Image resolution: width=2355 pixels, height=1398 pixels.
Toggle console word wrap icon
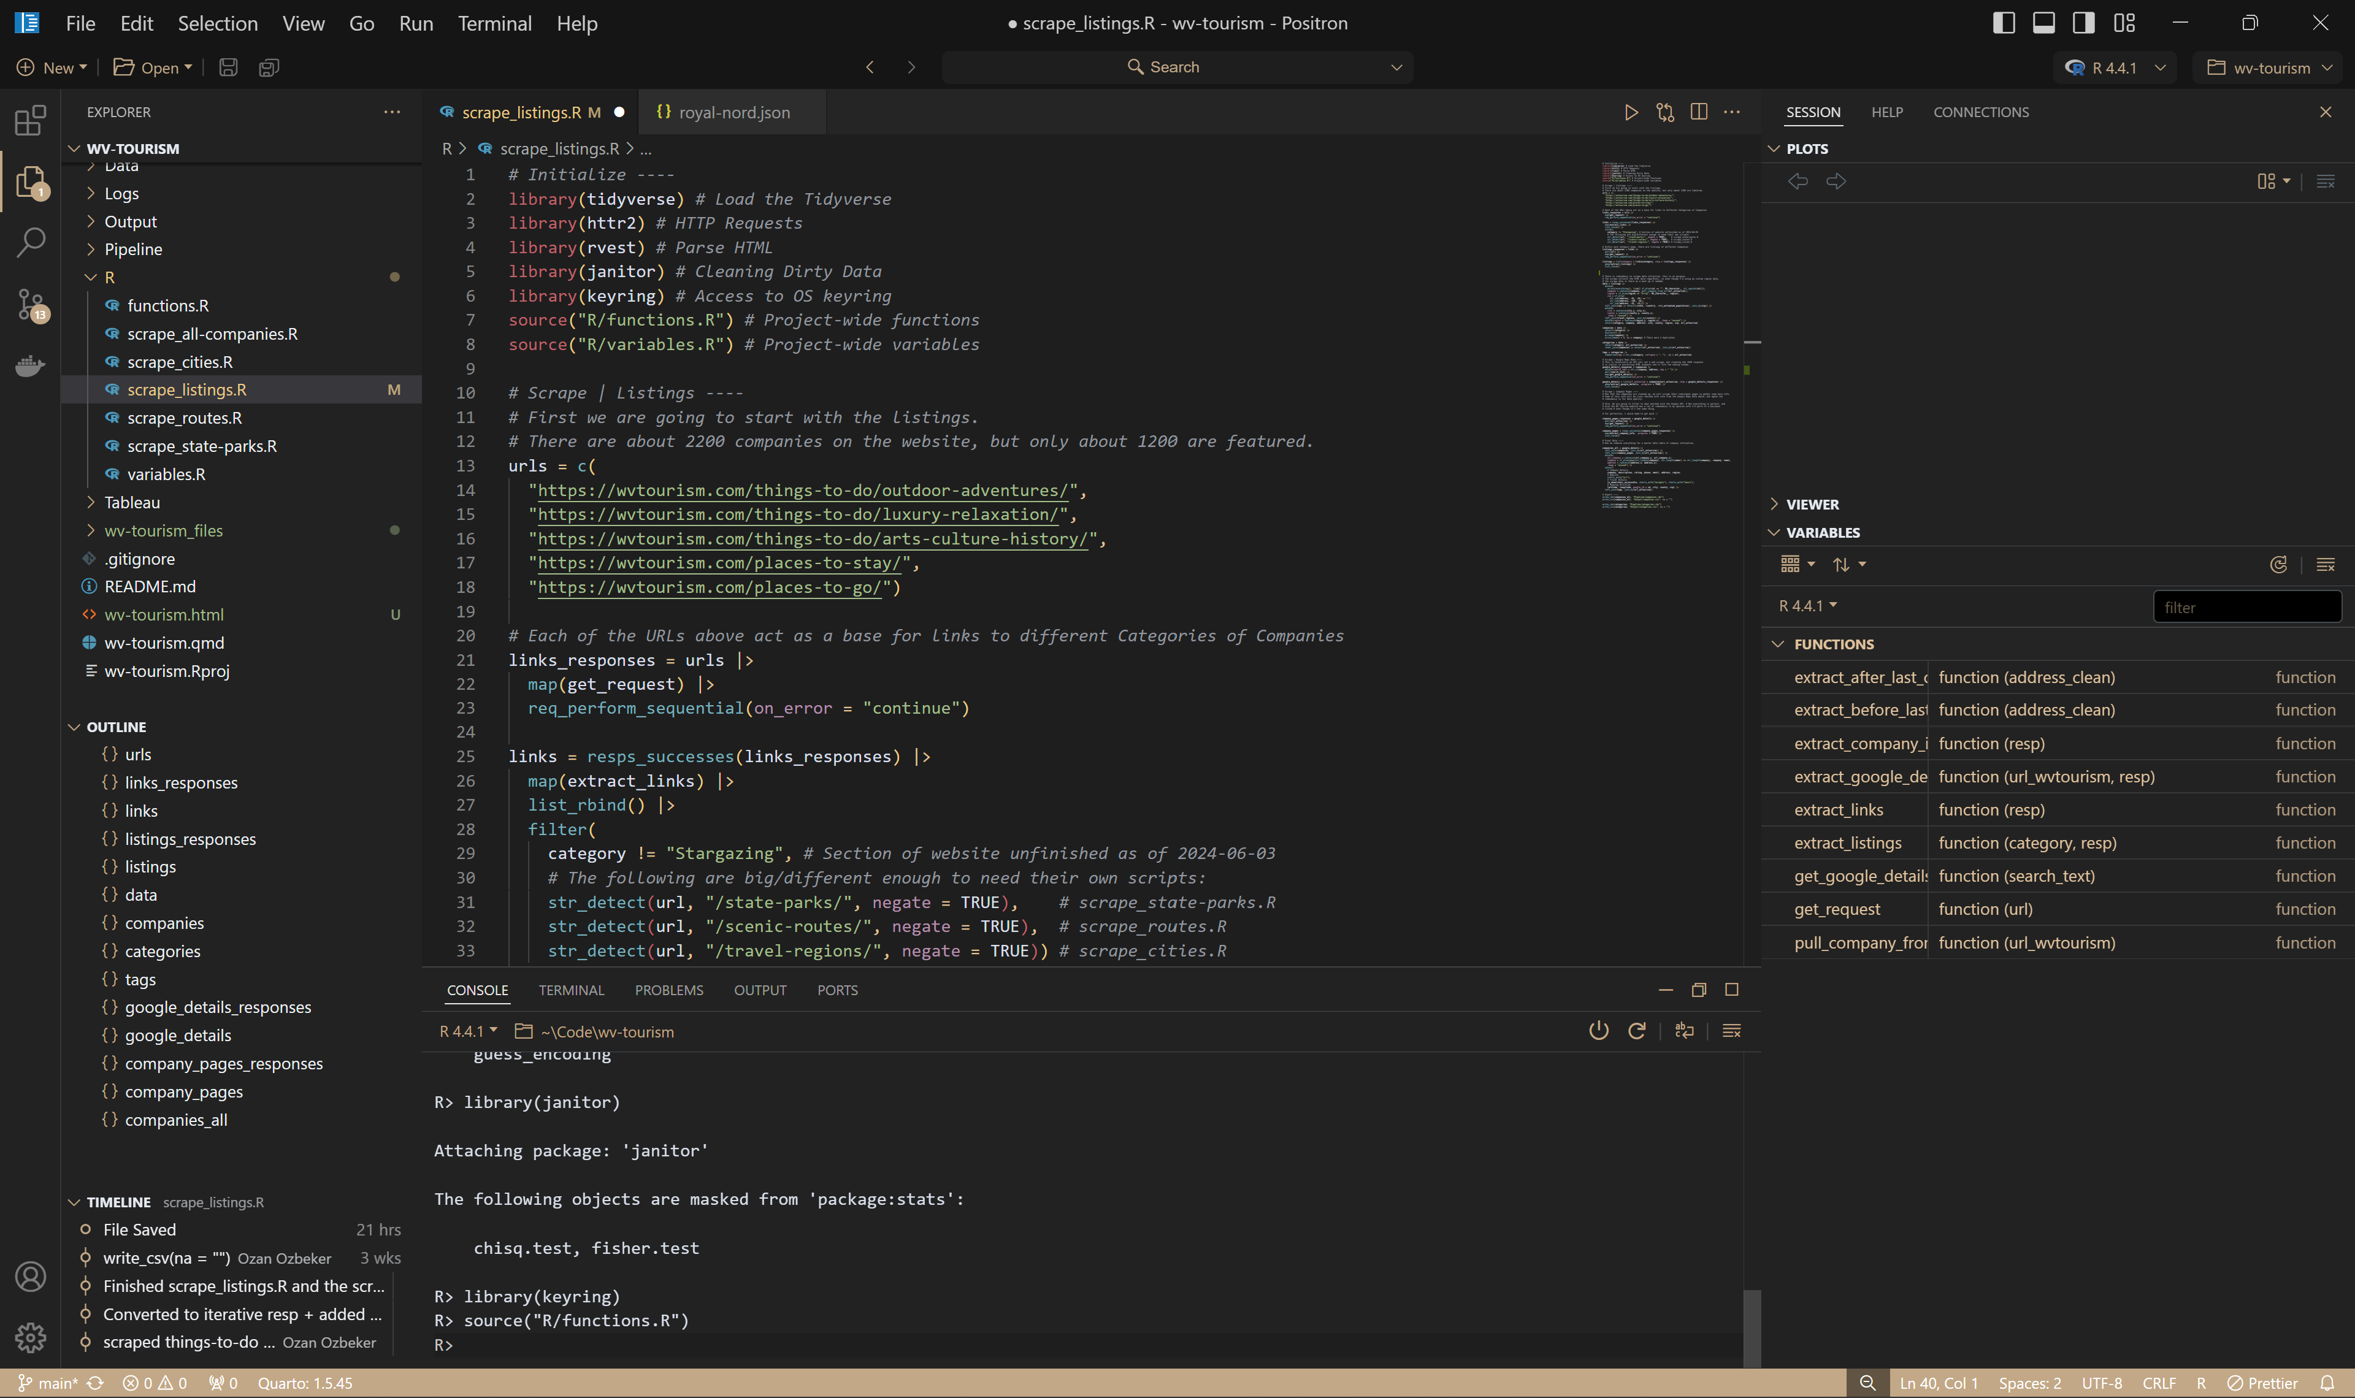click(1684, 1031)
